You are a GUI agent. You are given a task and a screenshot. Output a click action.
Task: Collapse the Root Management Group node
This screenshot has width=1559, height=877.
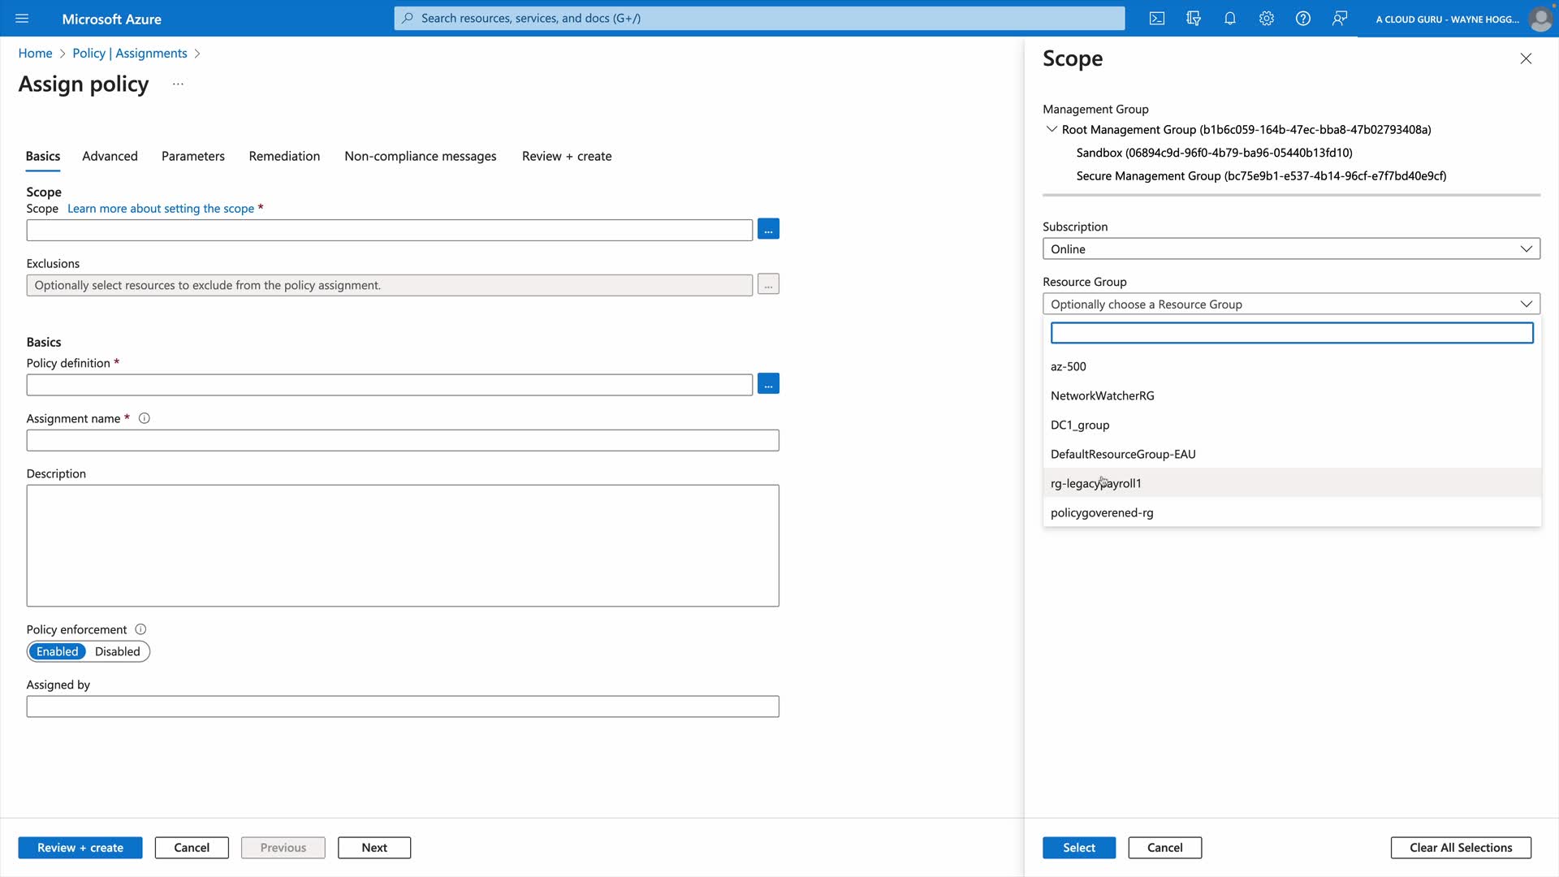pyautogui.click(x=1052, y=129)
